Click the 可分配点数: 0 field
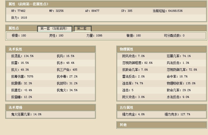This screenshot has width=208, height=135. point(174,35)
